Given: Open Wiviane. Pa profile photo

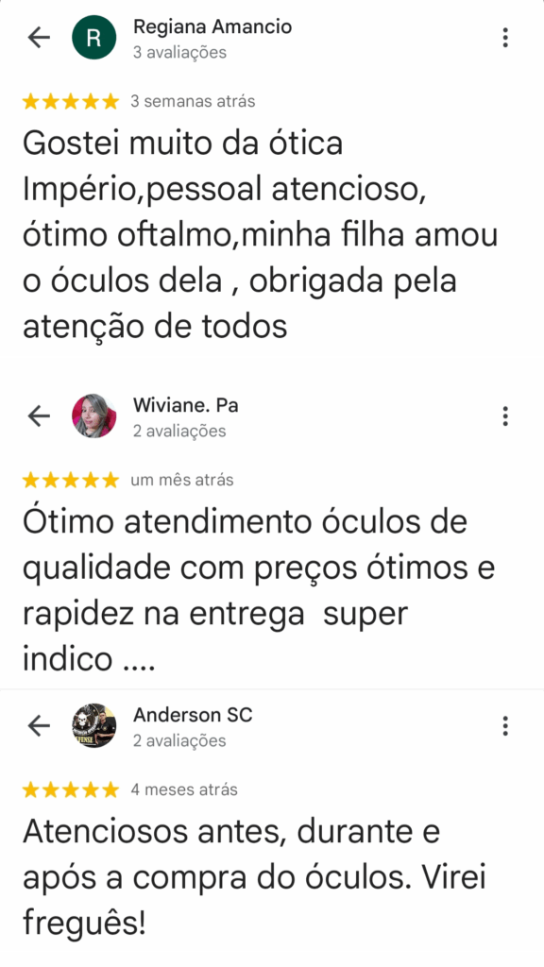Looking at the screenshot, I should (x=93, y=416).
